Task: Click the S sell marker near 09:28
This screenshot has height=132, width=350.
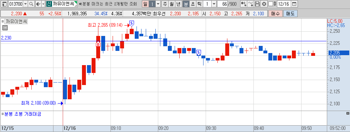Action: [x=199, y=53]
